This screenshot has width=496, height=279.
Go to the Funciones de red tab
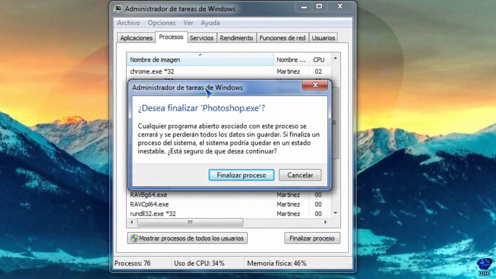tap(282, 38)
